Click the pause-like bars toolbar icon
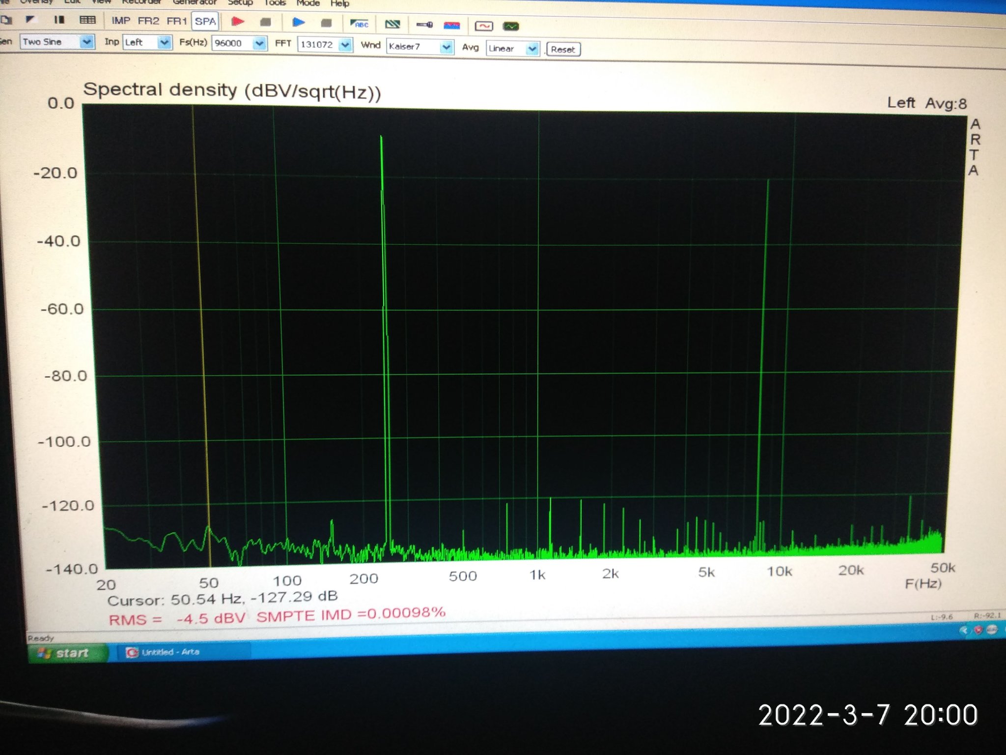This screenshot has width=1006, height=755. (x=59, y=20)
